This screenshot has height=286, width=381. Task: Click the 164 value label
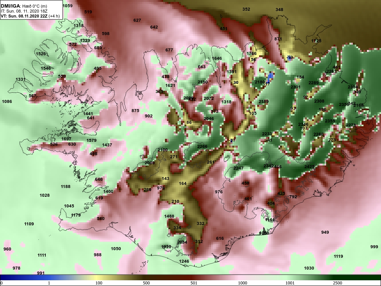(183, 183)
